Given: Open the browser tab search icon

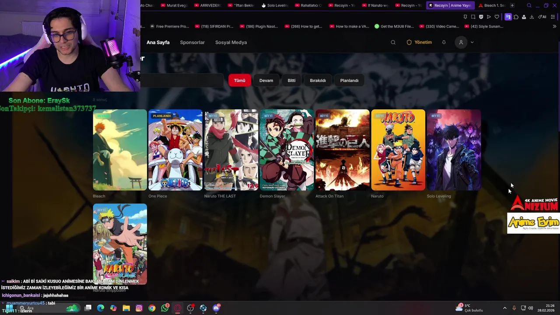Looking at the screenshot, I should (x=529, y=5).
